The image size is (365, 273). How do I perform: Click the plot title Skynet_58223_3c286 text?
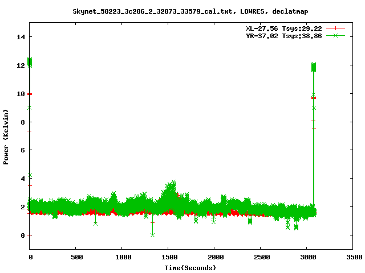click(190, 11)
